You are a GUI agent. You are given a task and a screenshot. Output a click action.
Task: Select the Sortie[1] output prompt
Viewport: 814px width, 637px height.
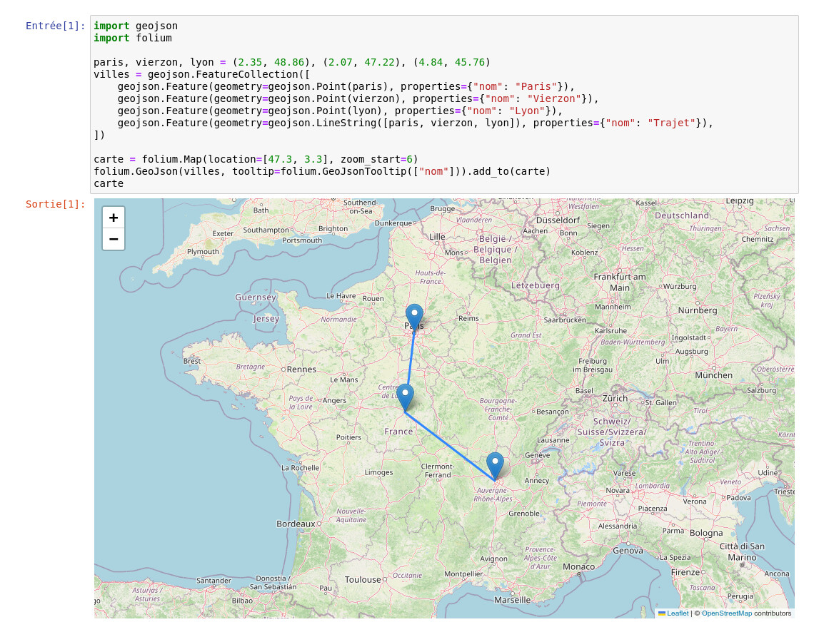click(55, 205)
